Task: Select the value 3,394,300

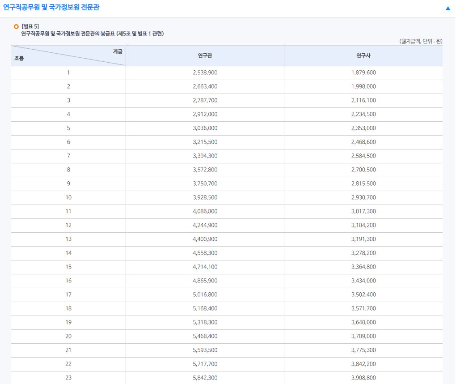Action: (205, 156)
